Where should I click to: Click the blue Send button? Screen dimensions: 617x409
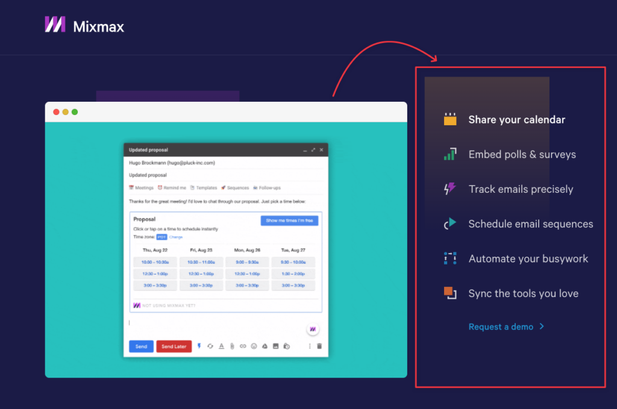point(141,346)
